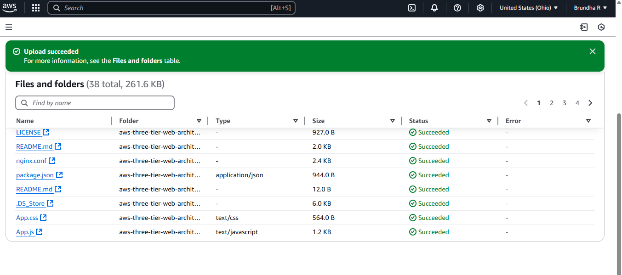Image resolution: width=622 pixels, height=275 pixels.
Task: Go to page 4 of the table
Action: [577, 103]
